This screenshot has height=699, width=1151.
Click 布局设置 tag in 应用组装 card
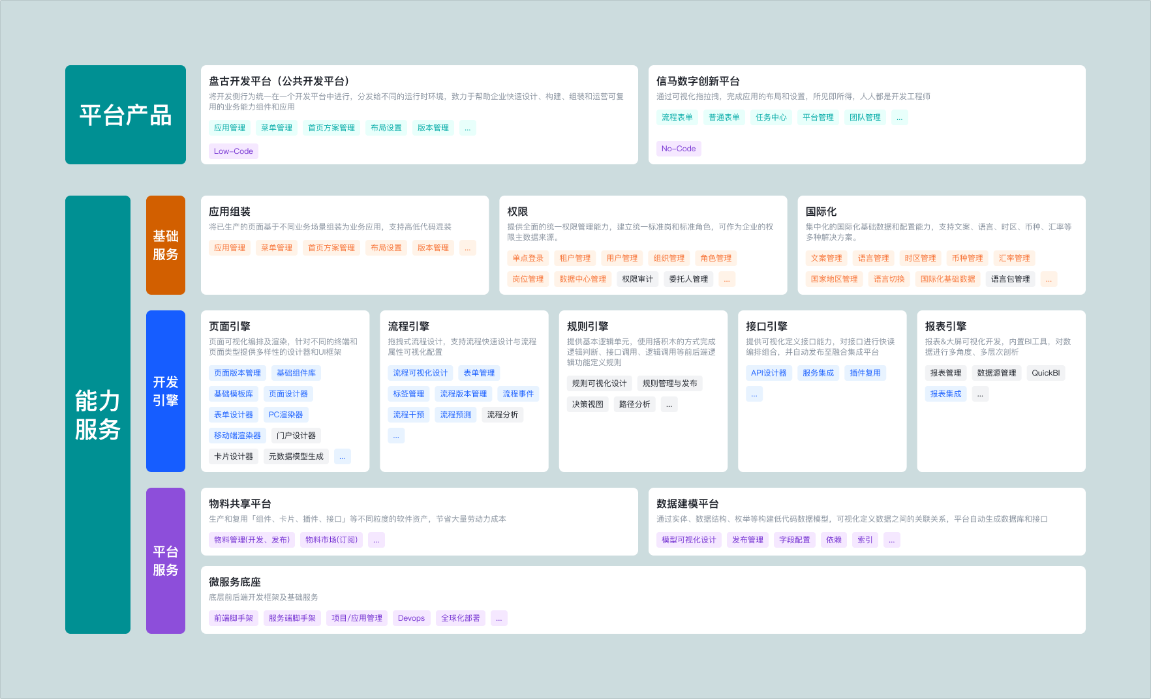[386, 248]
